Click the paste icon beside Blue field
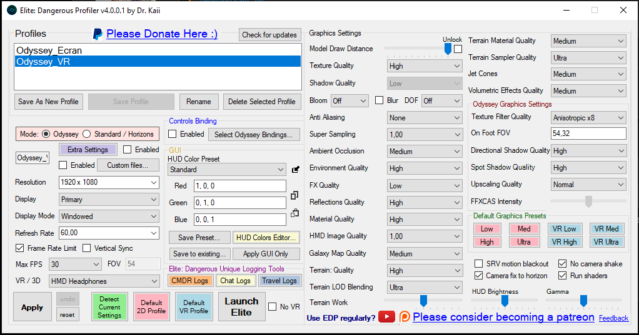Screen dimensions: 639x335 coord(294,213)
